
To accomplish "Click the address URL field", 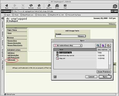I will (61, 11).
